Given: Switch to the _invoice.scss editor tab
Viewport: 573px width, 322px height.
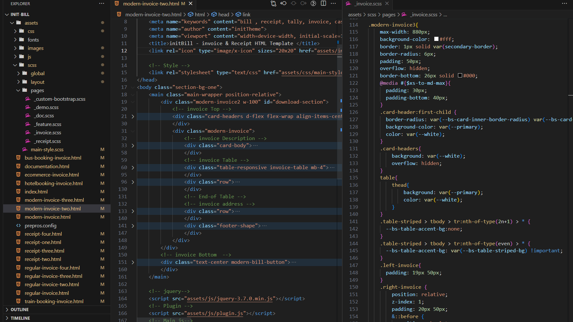Looking at the screenshot, I should [x=368, y=4].
